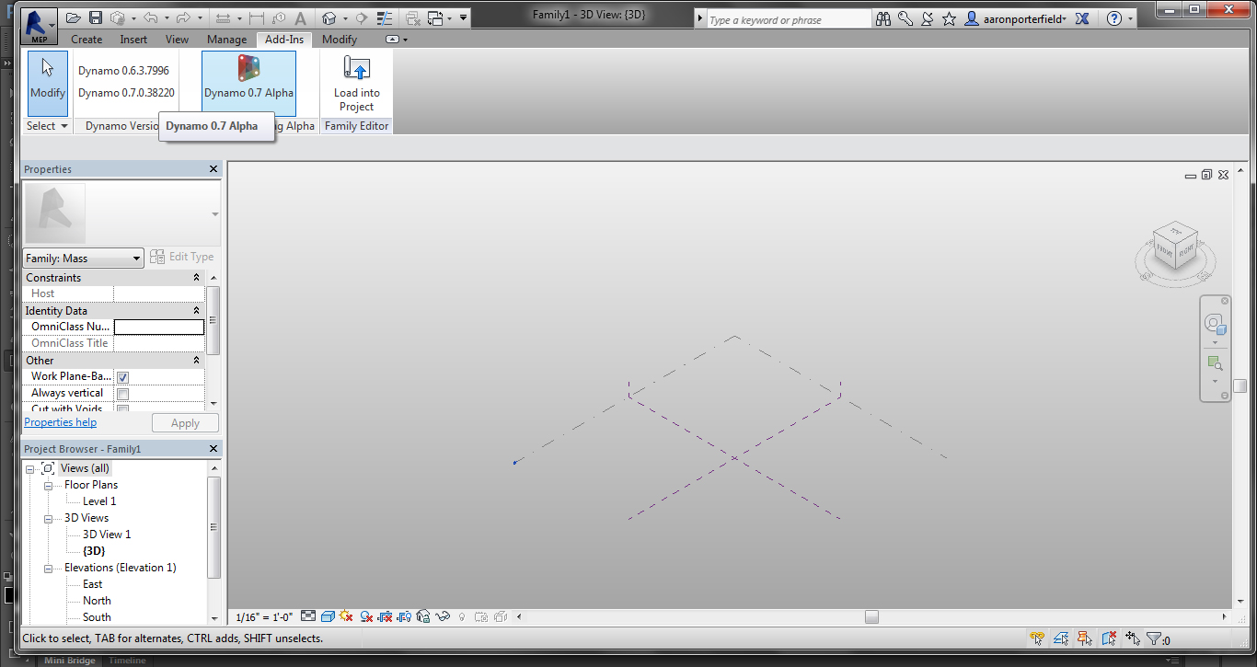Toggle Select Underlay Elements in status bar

pyautogui.click(x=1061, y=638)
